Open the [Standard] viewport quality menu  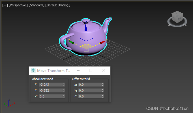pyautogui.click(x=37, y=5)
